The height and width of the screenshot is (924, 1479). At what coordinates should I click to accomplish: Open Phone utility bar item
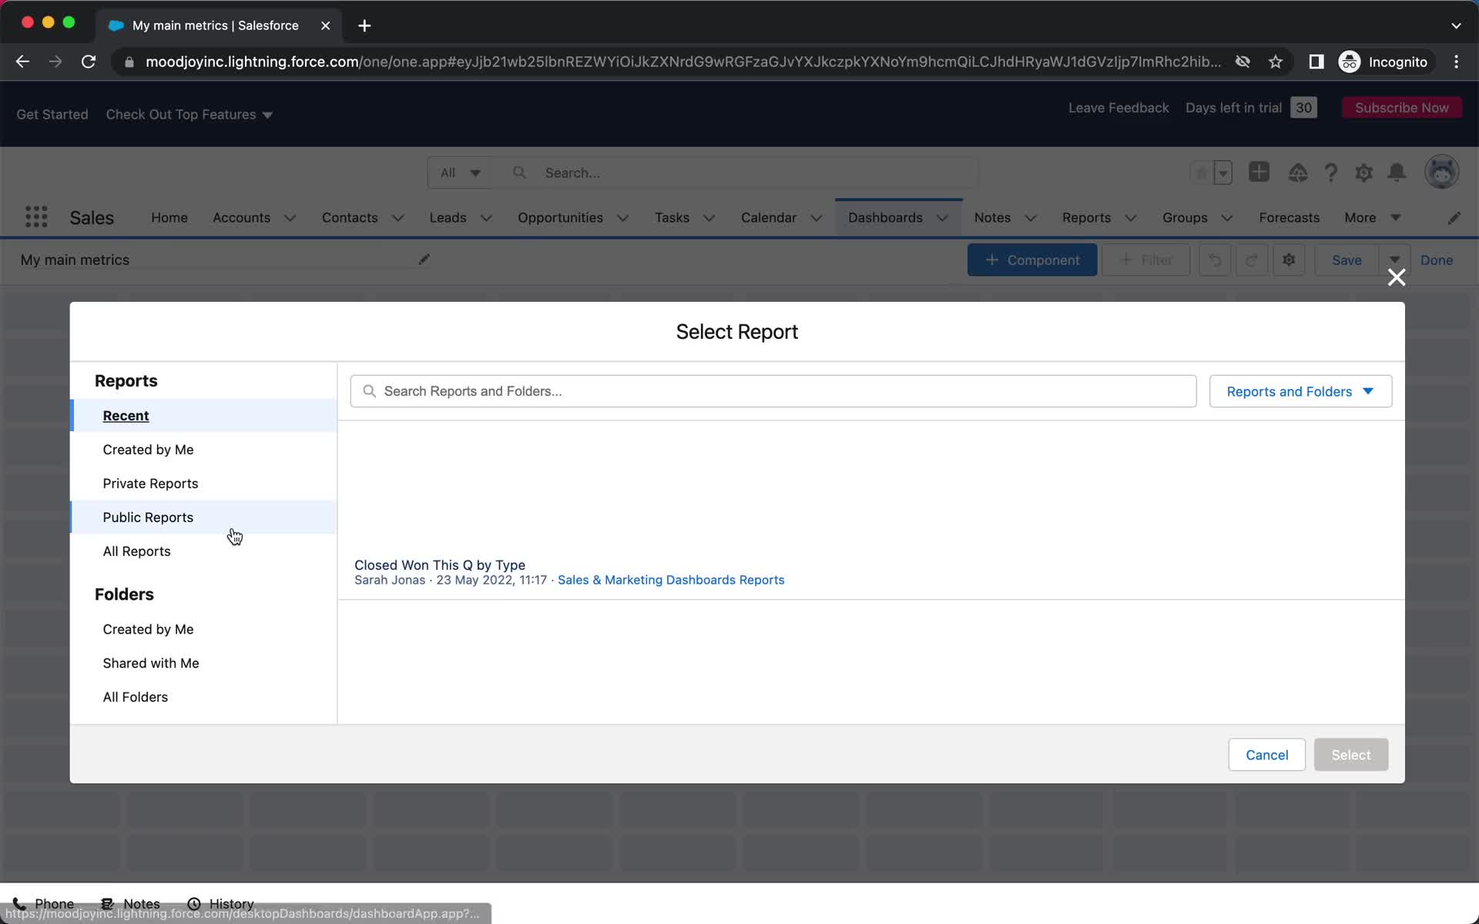(x=43, y=903)
